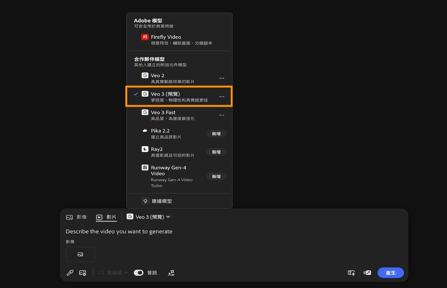Select the Pika 2.2 model entry
Screen dimensions: 447x288
click(179, 133)
